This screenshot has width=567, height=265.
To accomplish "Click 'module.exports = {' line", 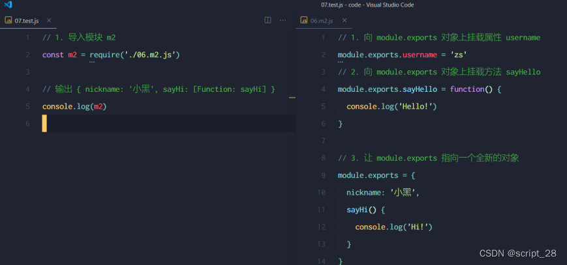I will 376,175.
